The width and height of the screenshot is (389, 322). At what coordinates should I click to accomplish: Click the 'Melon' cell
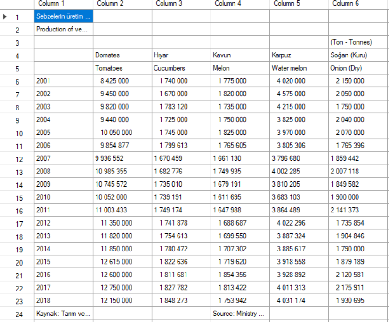tap(240, 68)
